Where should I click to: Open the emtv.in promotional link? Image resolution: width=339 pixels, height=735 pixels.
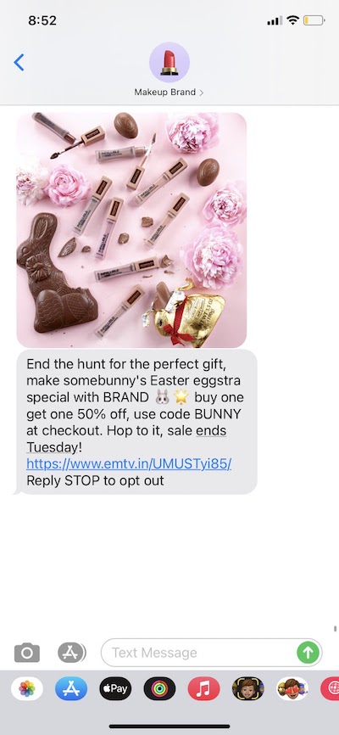129,463
